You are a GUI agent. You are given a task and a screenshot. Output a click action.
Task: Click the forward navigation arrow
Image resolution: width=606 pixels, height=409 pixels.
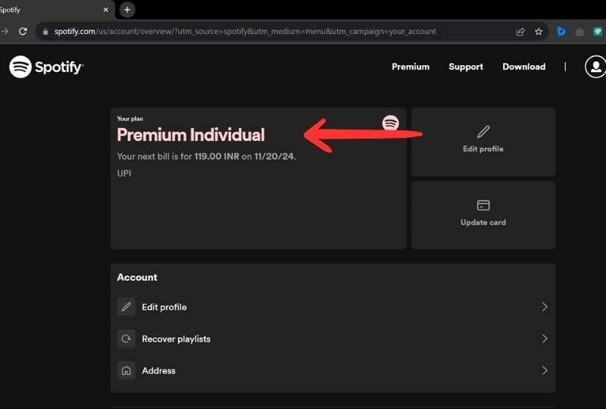pos(5,31)
